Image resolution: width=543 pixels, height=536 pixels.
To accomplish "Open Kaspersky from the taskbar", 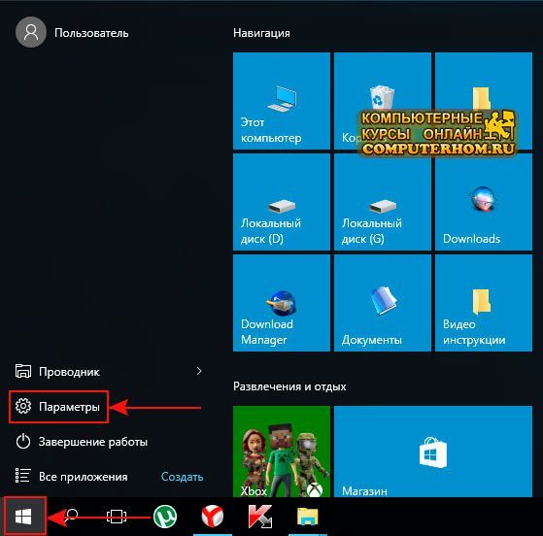I will pyautogui.click(x=260, y=517).
